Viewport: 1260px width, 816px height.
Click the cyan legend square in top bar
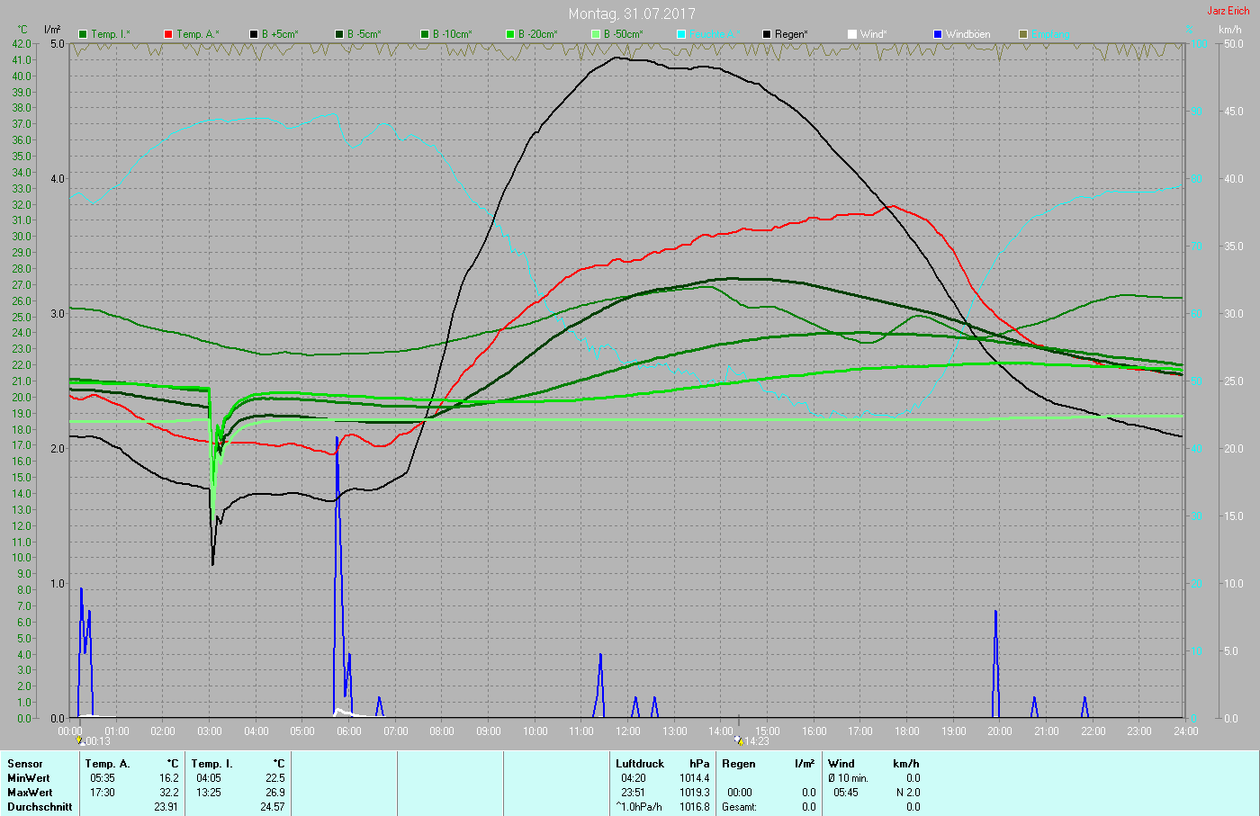click(681, 34)
